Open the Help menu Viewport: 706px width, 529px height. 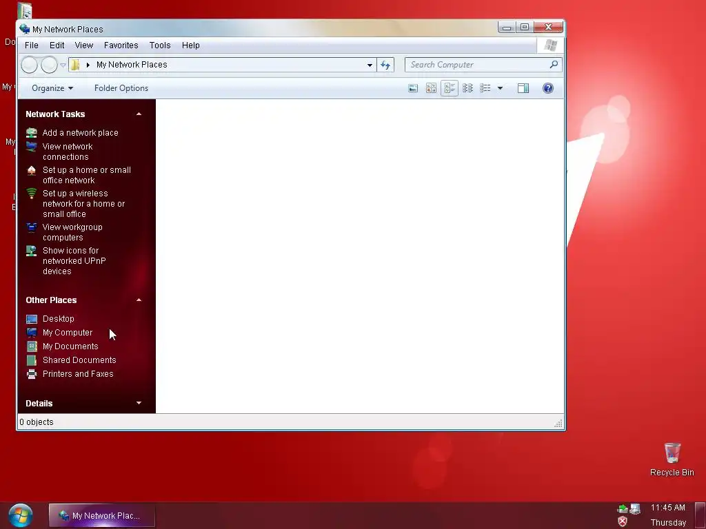(190, 45)
